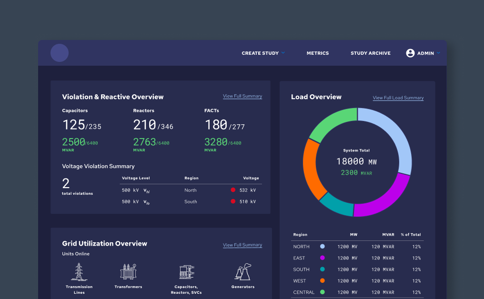The width and height of the screenshot is (484, 299).
Task: Expand the Create Study dropdown arrow
Action: (283, 52)
